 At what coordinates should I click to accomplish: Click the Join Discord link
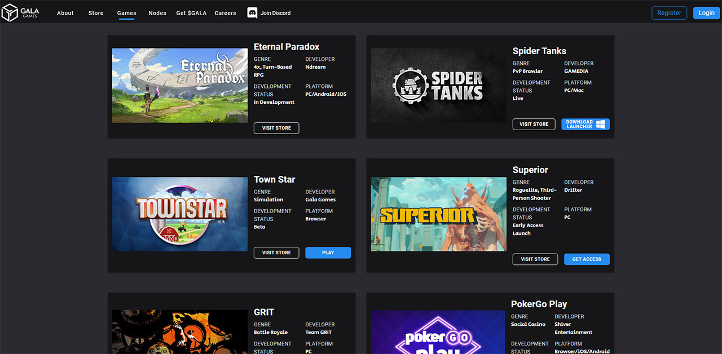[x=276, y=13]
